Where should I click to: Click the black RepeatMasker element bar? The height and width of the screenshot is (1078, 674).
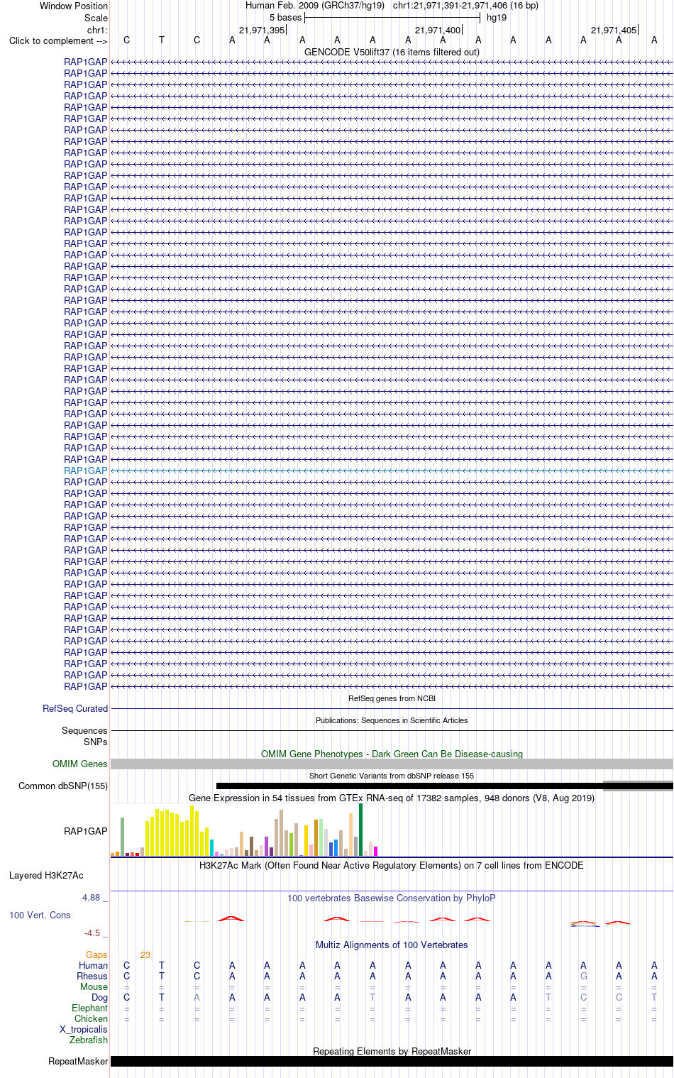coord(392,1061)
